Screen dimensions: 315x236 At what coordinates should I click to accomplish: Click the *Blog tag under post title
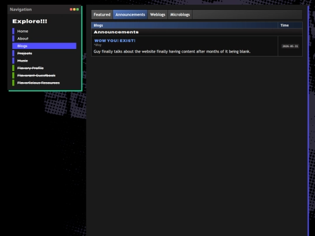pos(97,45)
